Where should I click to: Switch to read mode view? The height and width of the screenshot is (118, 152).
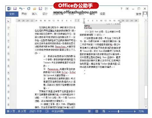tap(89, 111)
